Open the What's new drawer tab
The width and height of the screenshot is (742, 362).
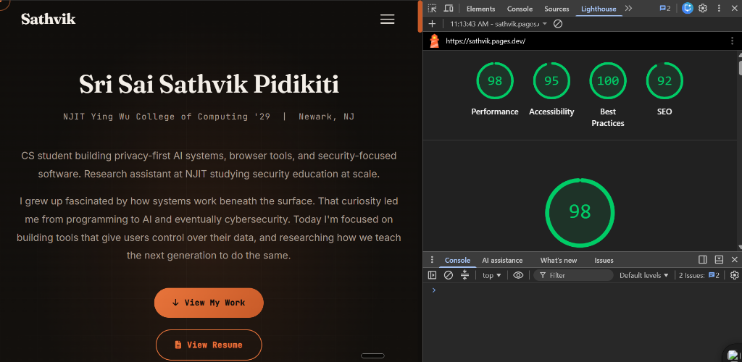[559, 261]
